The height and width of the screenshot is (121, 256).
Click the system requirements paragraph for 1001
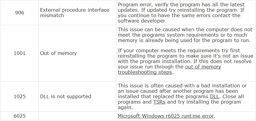click(184, 35)
